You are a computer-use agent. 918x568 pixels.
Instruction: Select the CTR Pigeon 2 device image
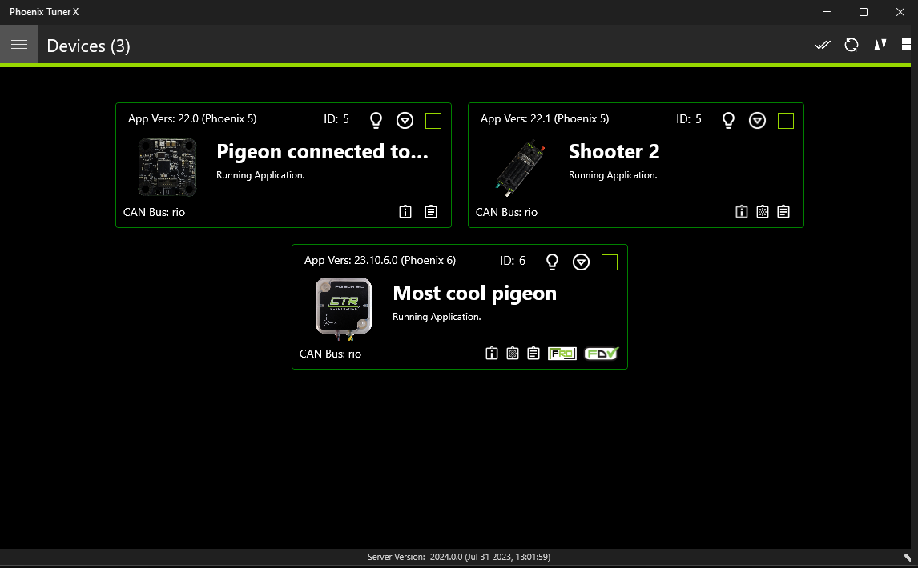coord(344,308)
